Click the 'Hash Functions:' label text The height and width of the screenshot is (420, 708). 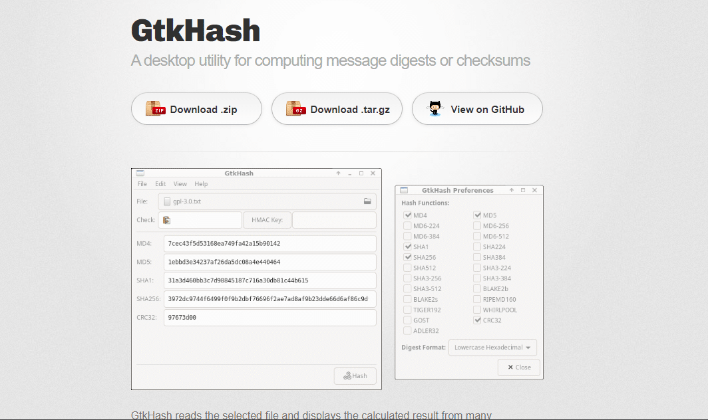[425, 203]
